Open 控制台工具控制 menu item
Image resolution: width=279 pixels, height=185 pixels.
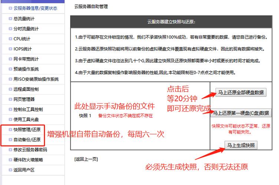click(x=28, y=110)
